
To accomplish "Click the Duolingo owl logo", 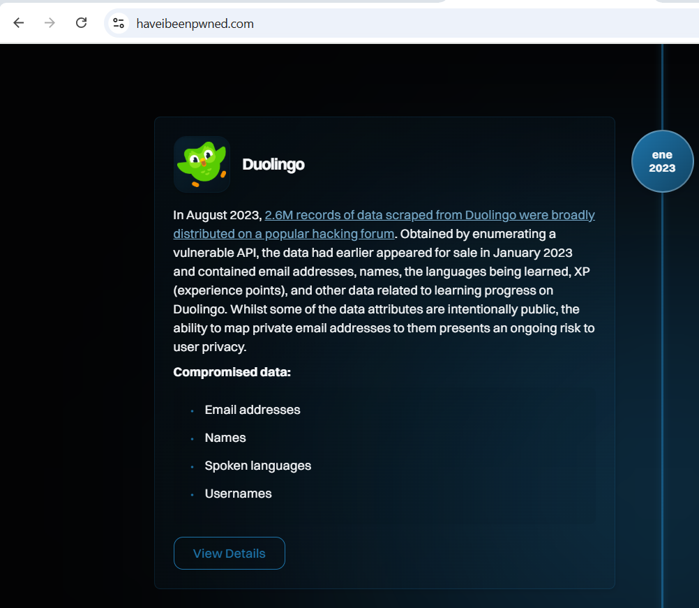I will pos(202,164).
